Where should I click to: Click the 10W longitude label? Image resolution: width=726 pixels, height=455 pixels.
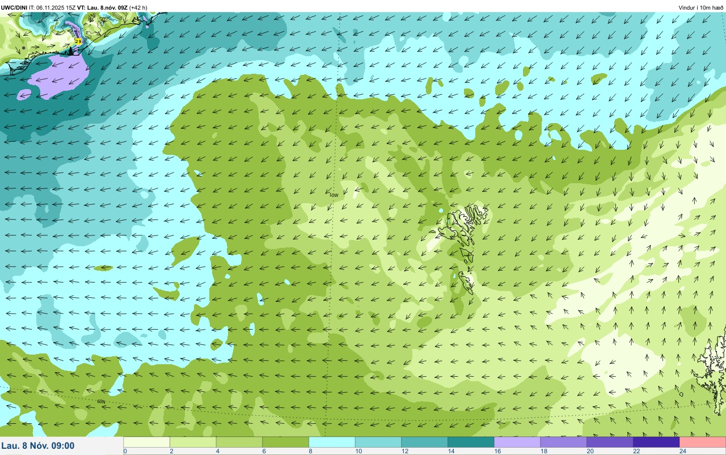coord(334,195)
